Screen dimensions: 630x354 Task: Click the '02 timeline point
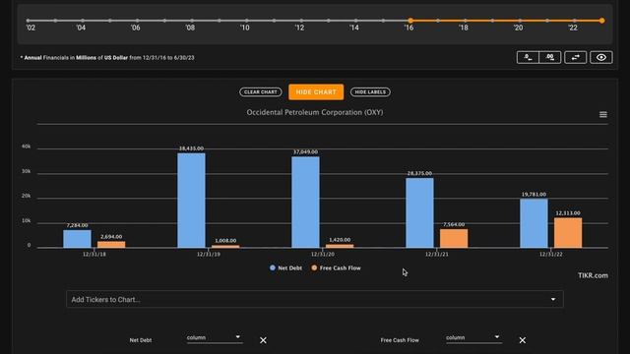coord(28,21)
